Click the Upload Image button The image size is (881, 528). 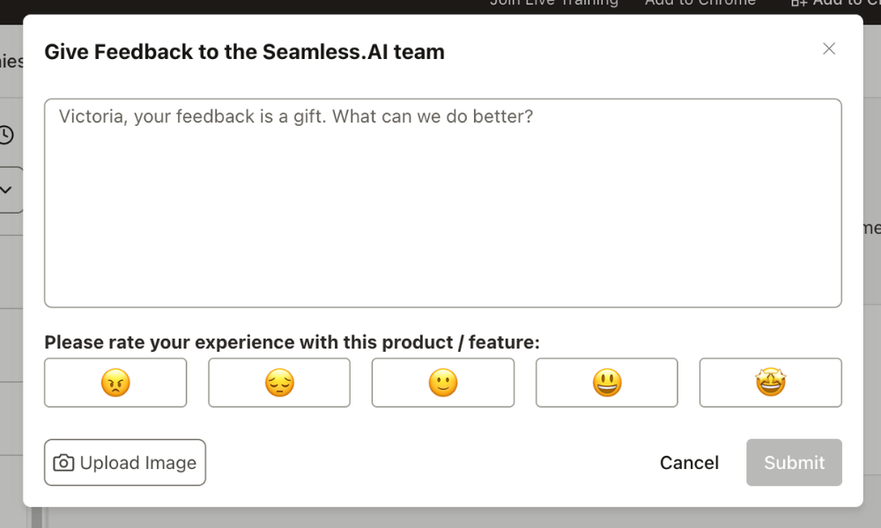(124, 462)
